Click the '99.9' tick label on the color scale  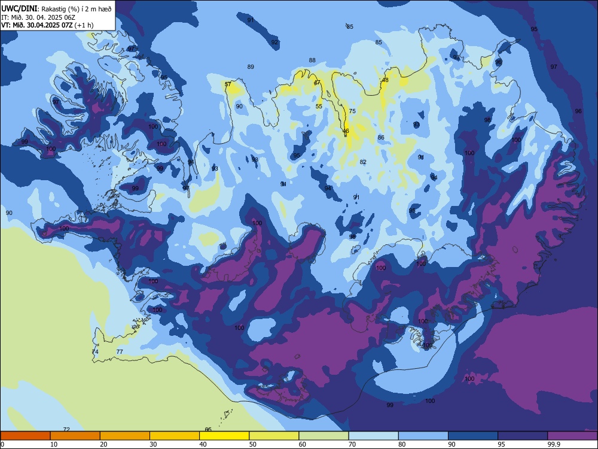tap(553, 444)
